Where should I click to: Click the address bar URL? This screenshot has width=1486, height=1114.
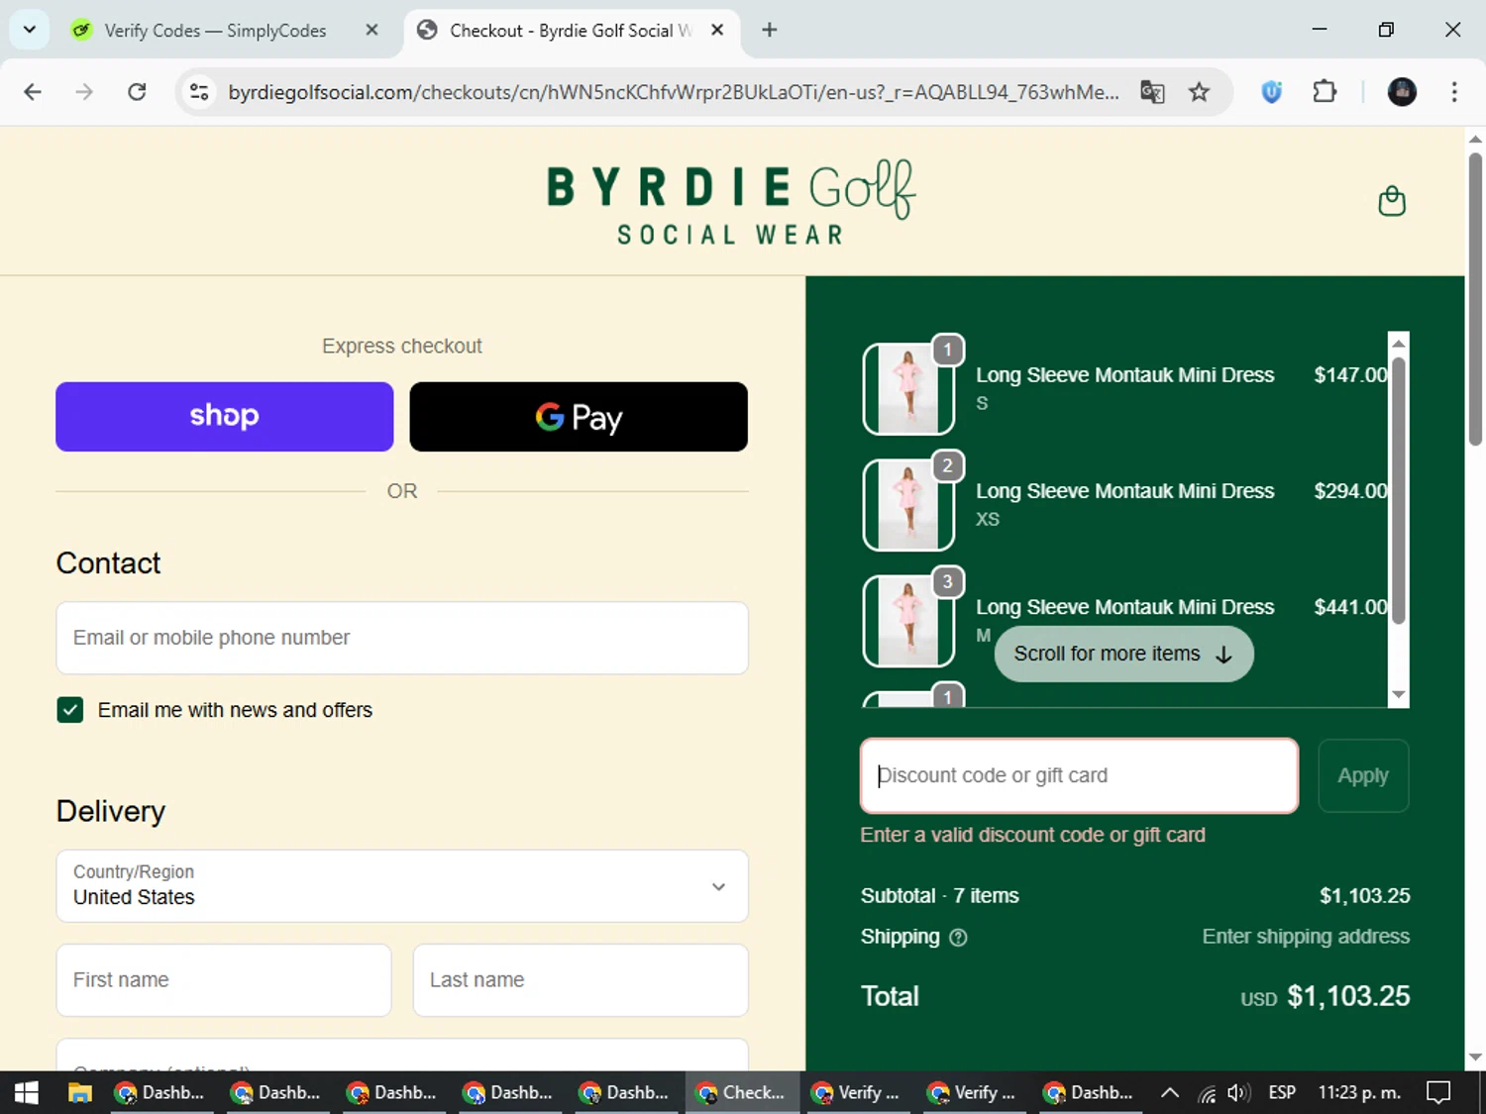point(674,92)
